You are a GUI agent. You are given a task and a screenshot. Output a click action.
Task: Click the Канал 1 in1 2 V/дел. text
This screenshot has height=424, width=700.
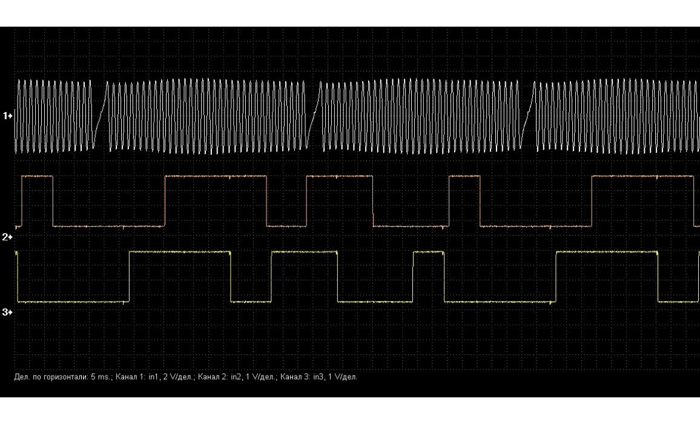154,377
